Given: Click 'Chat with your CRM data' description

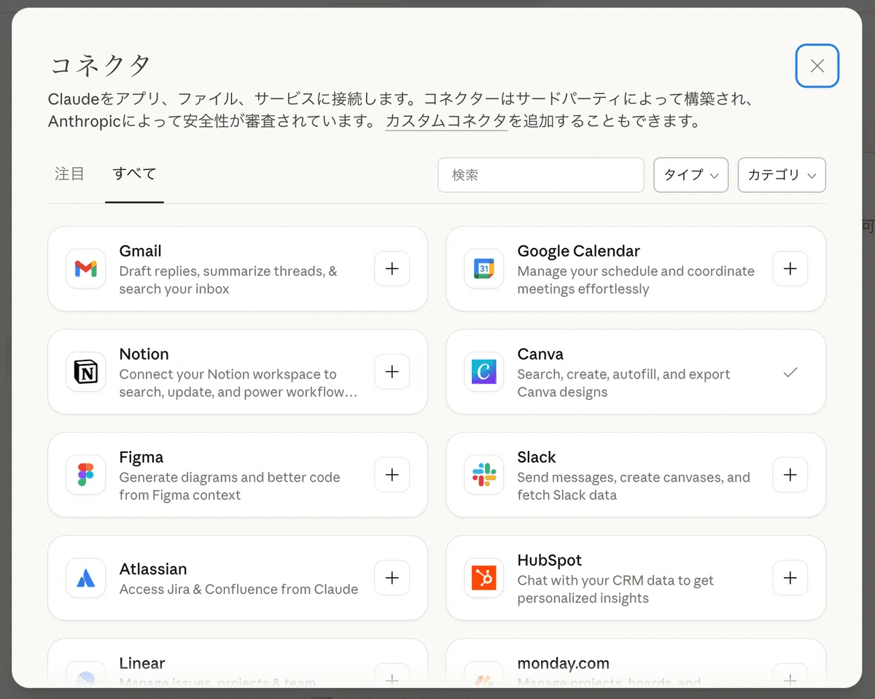Looking at the screenshot, I should click(x=615, y=589).
